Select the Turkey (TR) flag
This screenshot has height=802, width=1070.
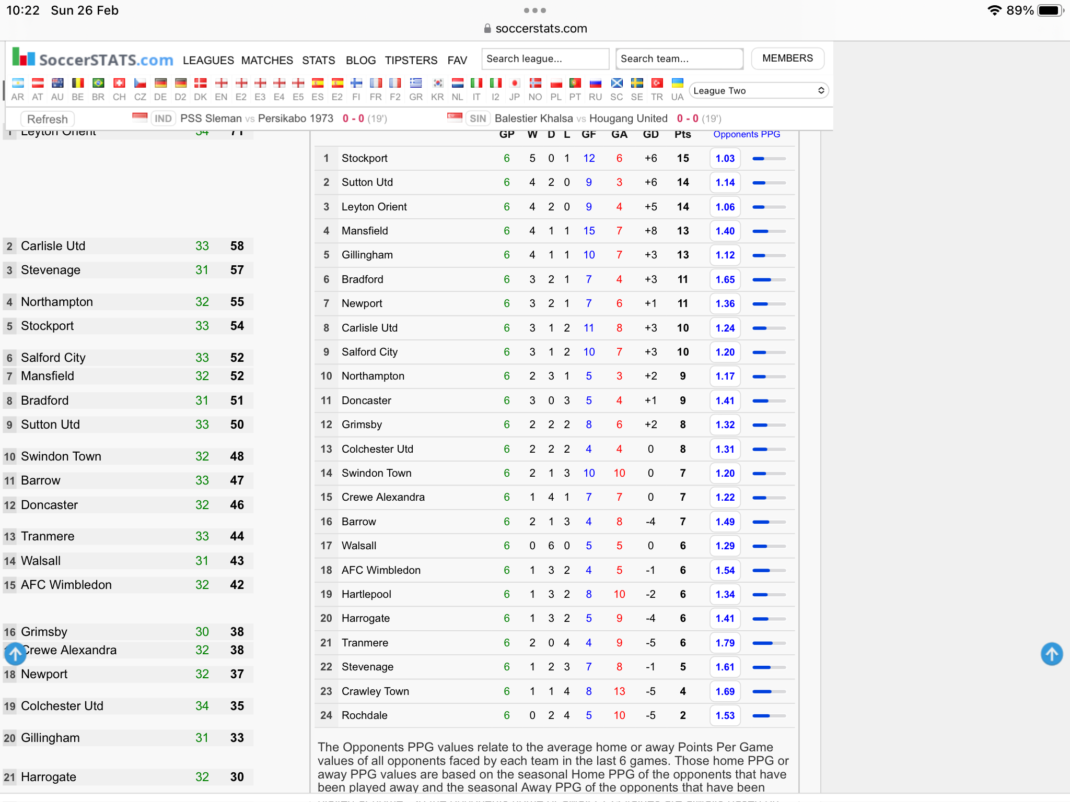click(657, 84)
